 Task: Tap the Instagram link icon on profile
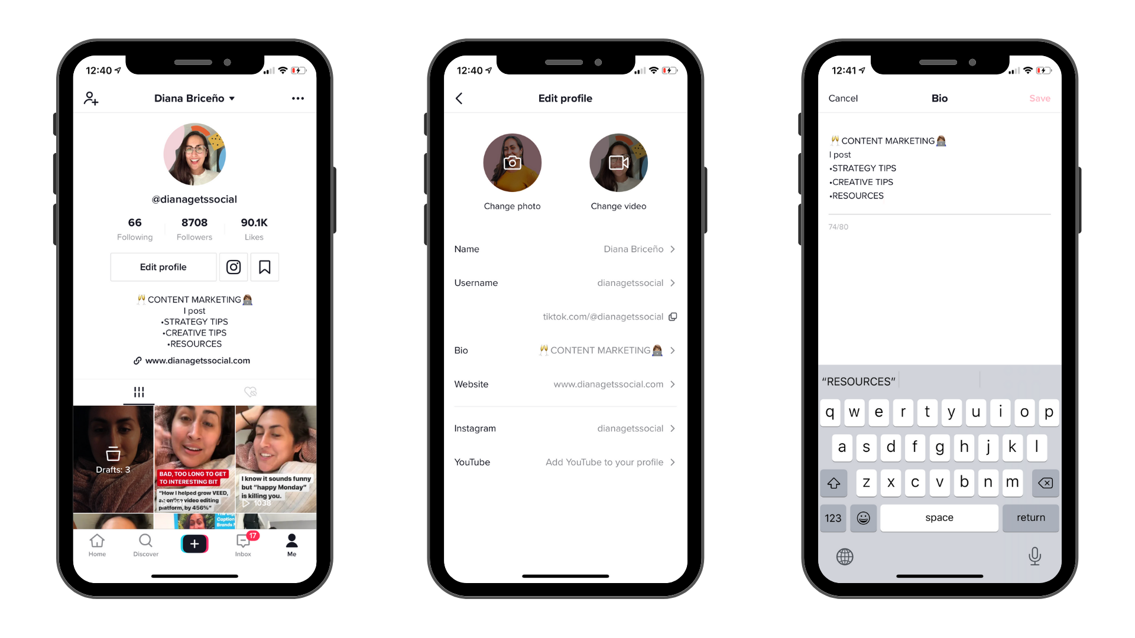(233, 267)
